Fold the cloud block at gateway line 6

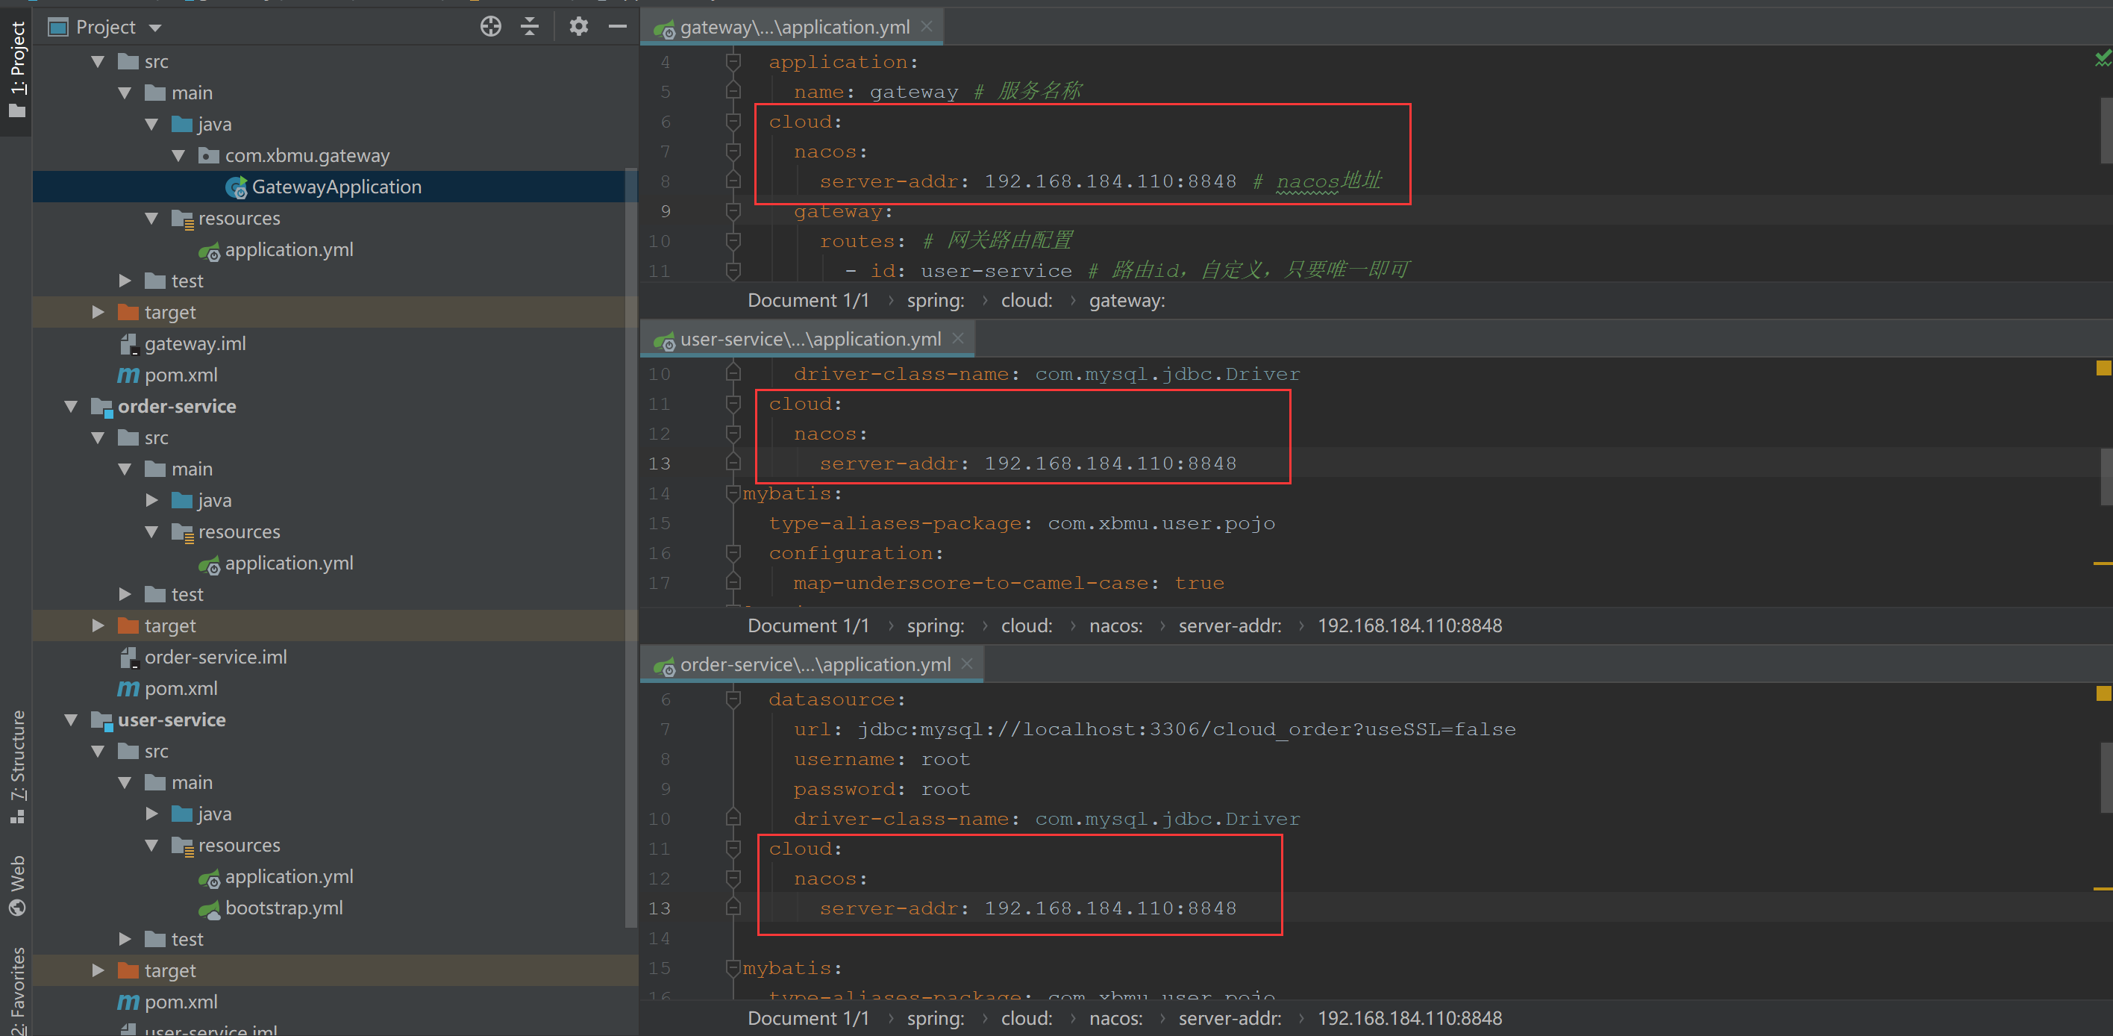coord(733,122)
